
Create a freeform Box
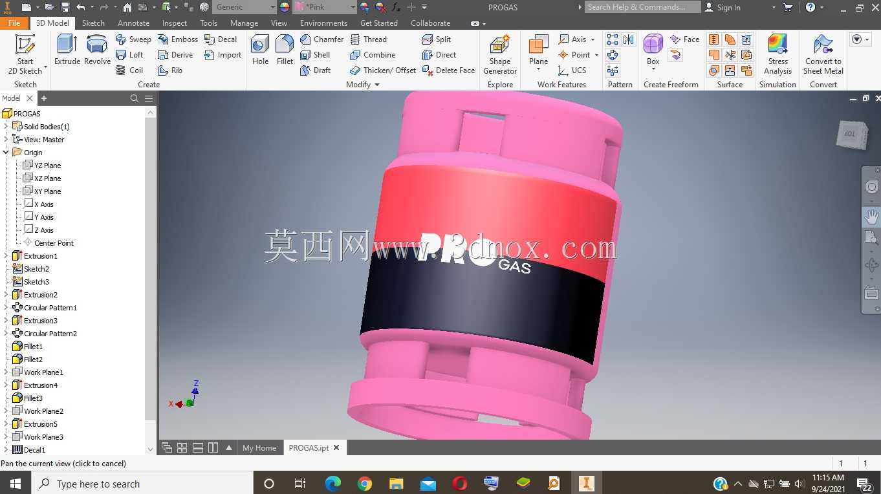(653, 50)
